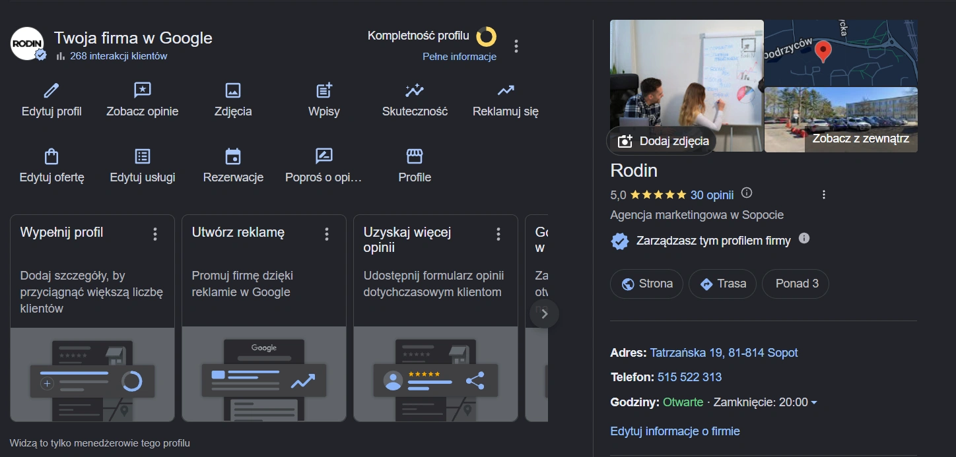Click the Trasa directions button

[722, 284]
